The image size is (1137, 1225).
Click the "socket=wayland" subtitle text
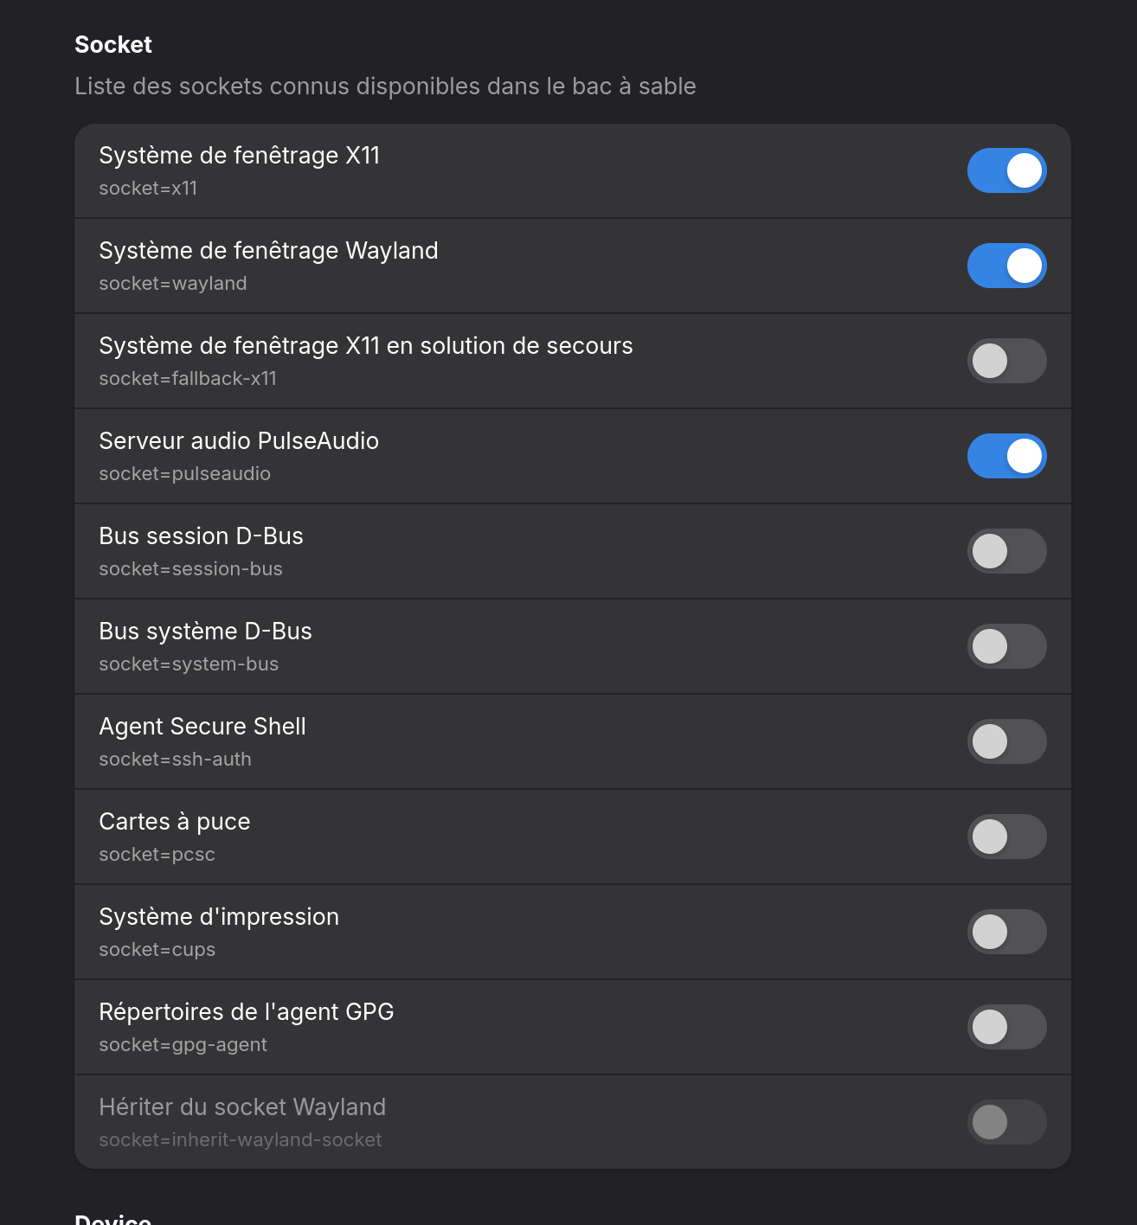click(x=173, y=284)
